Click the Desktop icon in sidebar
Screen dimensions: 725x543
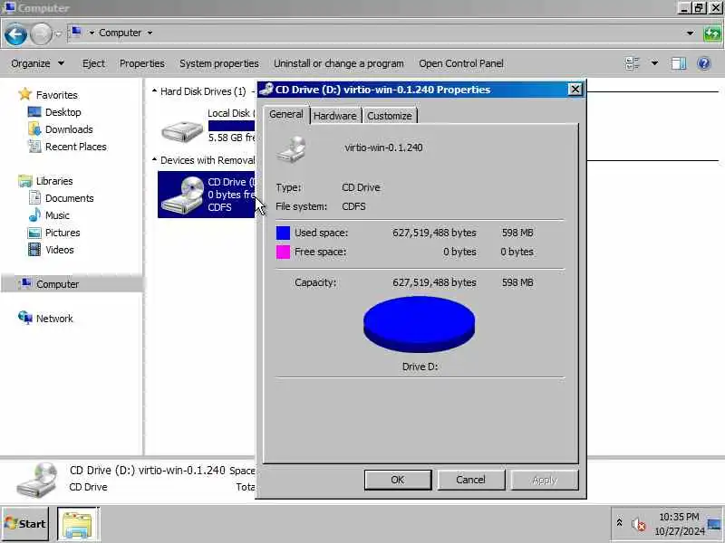click(34, 111)
